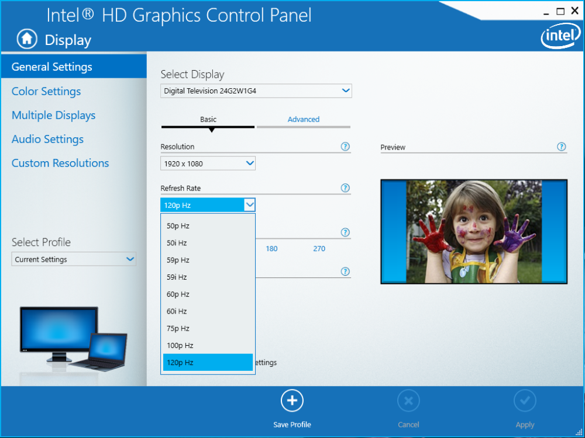Image resolution: width=585 pixels, height=438 pixels.
Task: Choose 60p Hz refresh rate
Action: 208,294
